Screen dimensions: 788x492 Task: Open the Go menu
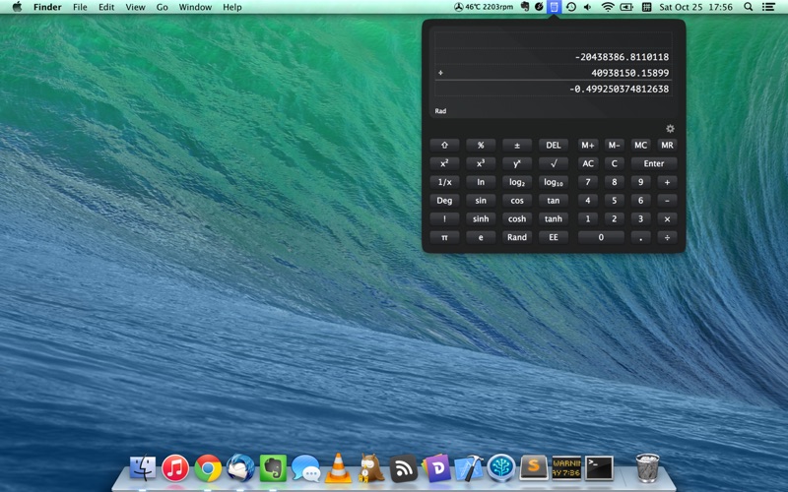tap(162, 7)
